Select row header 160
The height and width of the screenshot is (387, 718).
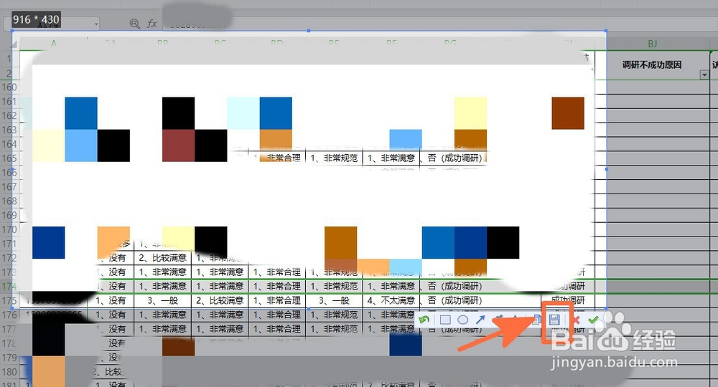click(x=9, y=87)
